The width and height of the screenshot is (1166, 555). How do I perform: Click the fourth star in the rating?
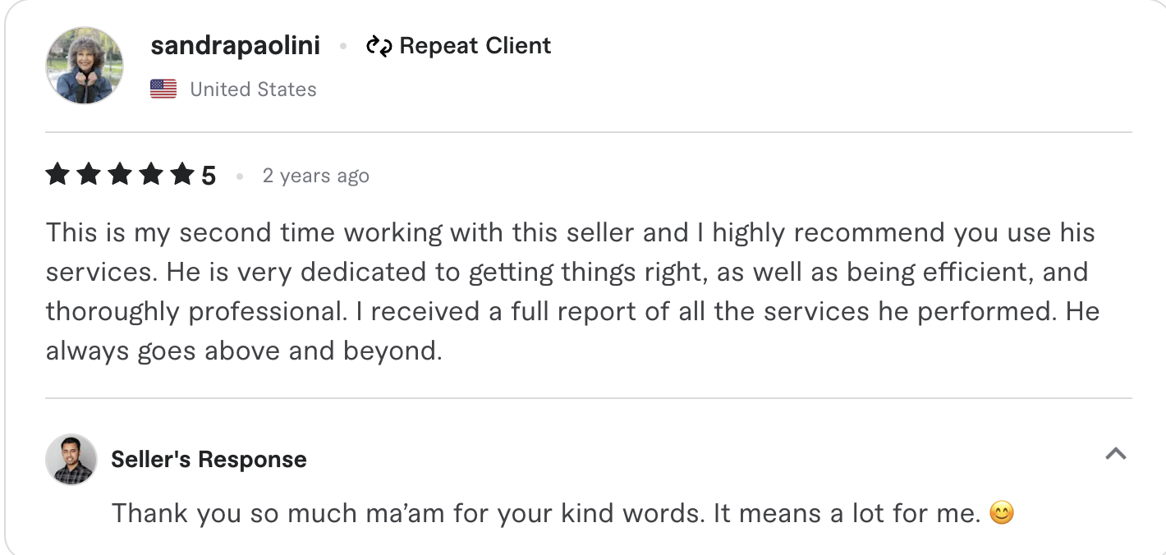click(151, 173)
